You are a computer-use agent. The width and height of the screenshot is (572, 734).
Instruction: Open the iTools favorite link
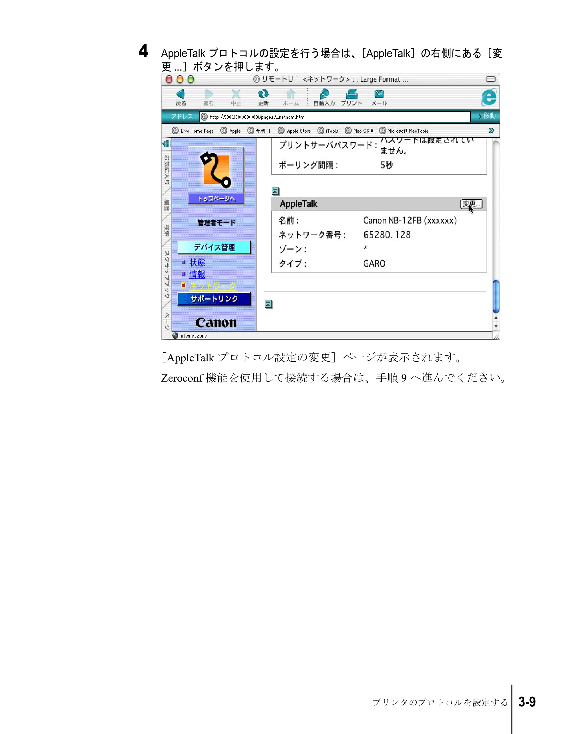pyautogui.click(x=328, y=131)
